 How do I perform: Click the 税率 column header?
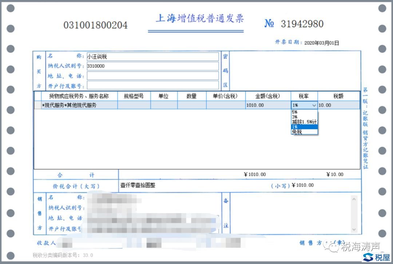[304, 96]
